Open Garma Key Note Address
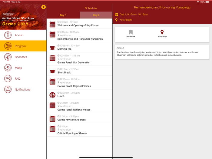Image resolution: width=212 pixels, height=159 pixels. tap(79, 118)
